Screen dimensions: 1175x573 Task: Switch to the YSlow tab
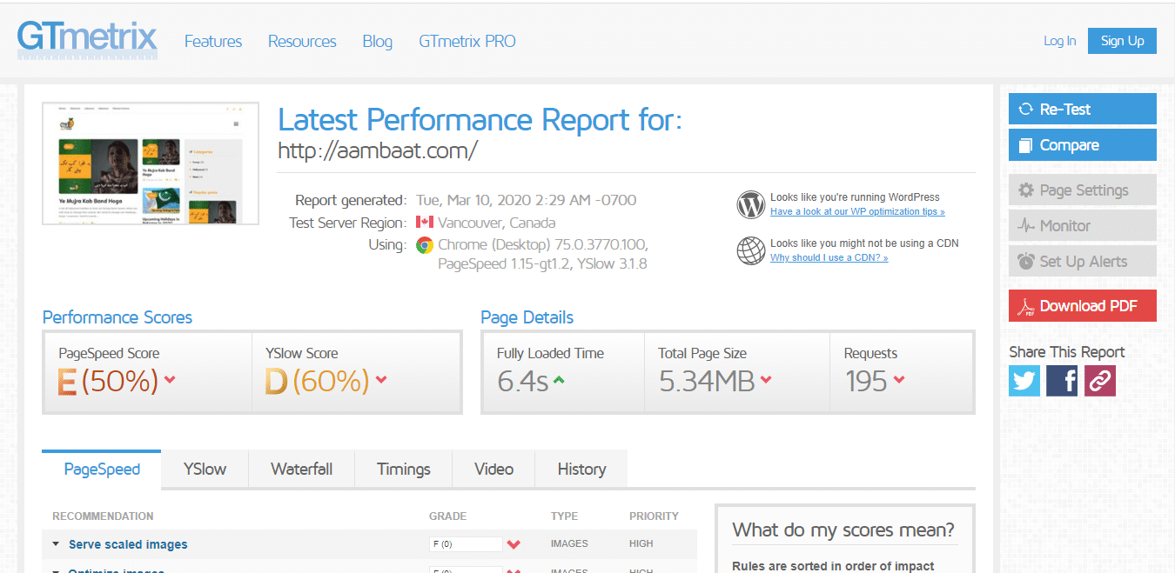coord(205,469)
